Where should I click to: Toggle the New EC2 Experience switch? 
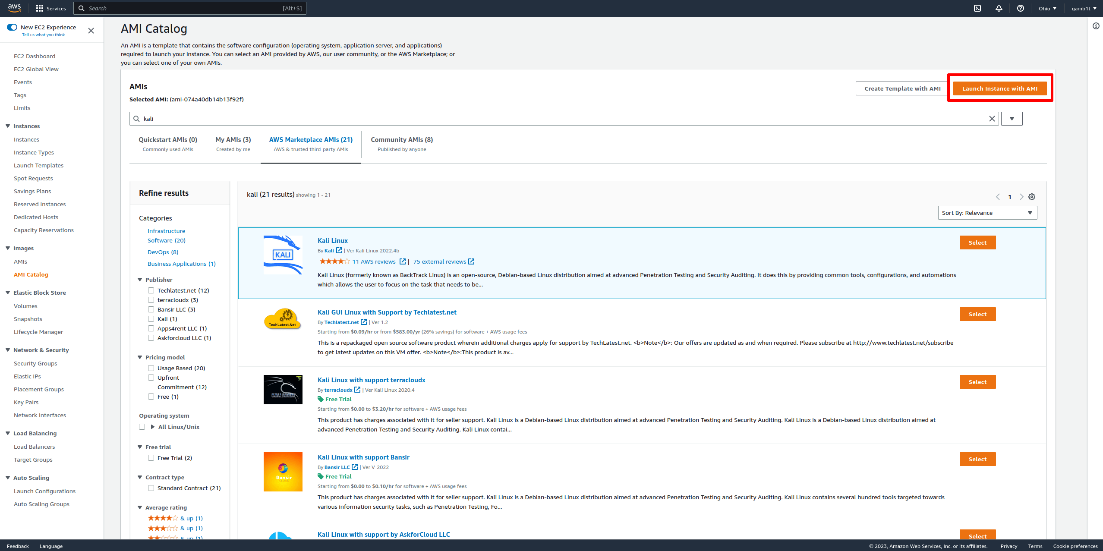point(12,27)
